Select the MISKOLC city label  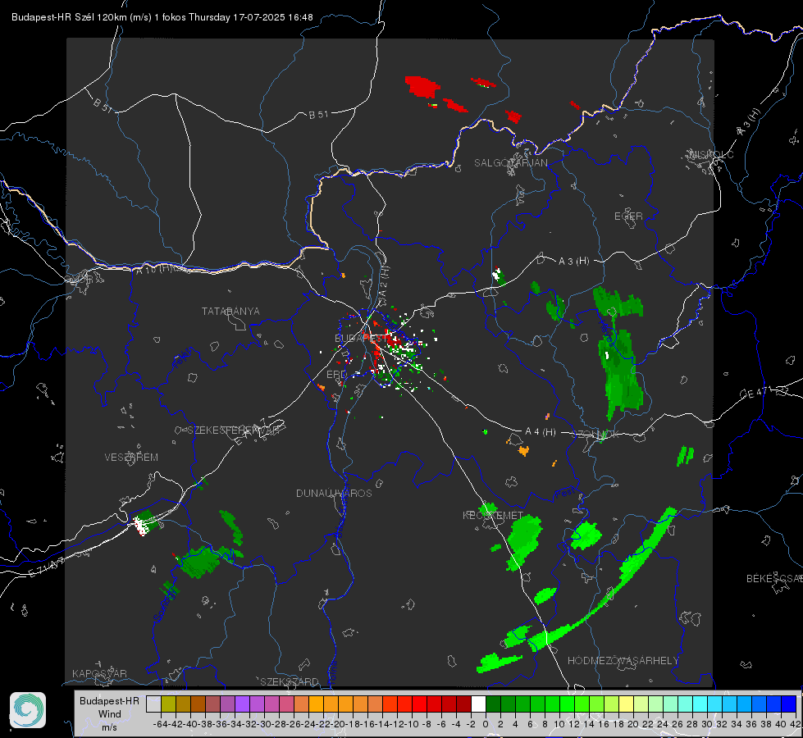(x=711, y=154)
